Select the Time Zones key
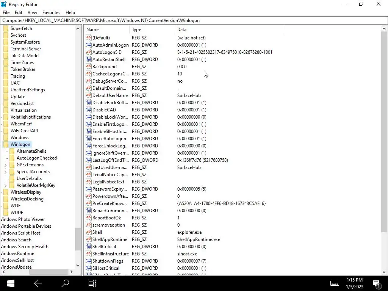 pos(22,63)
